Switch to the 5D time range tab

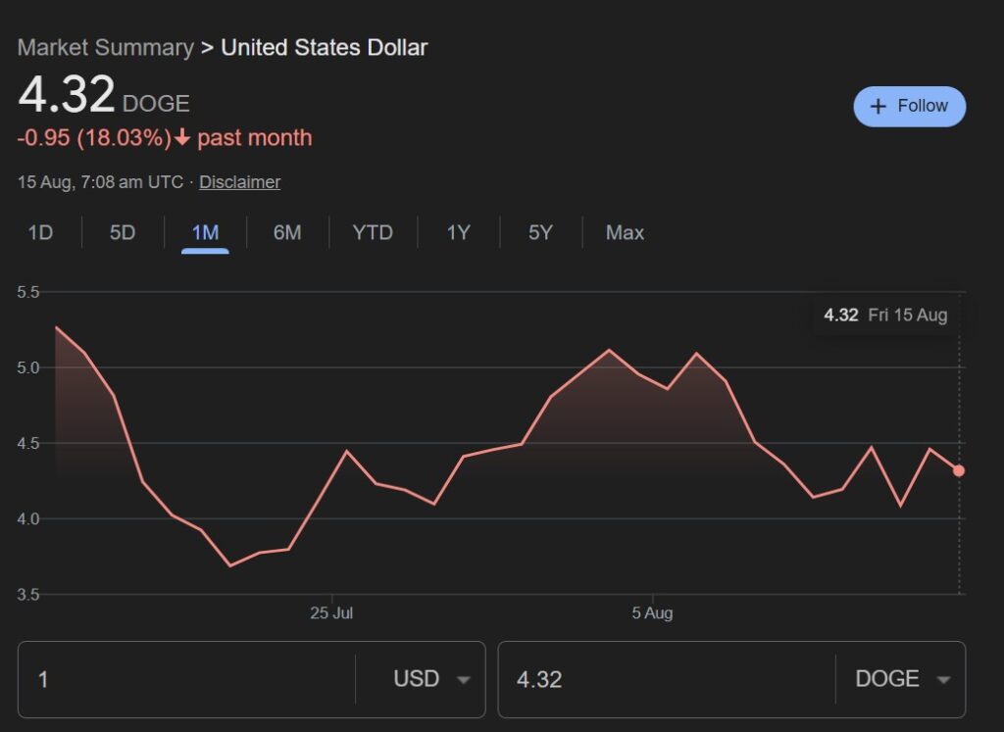click(123, 232)
